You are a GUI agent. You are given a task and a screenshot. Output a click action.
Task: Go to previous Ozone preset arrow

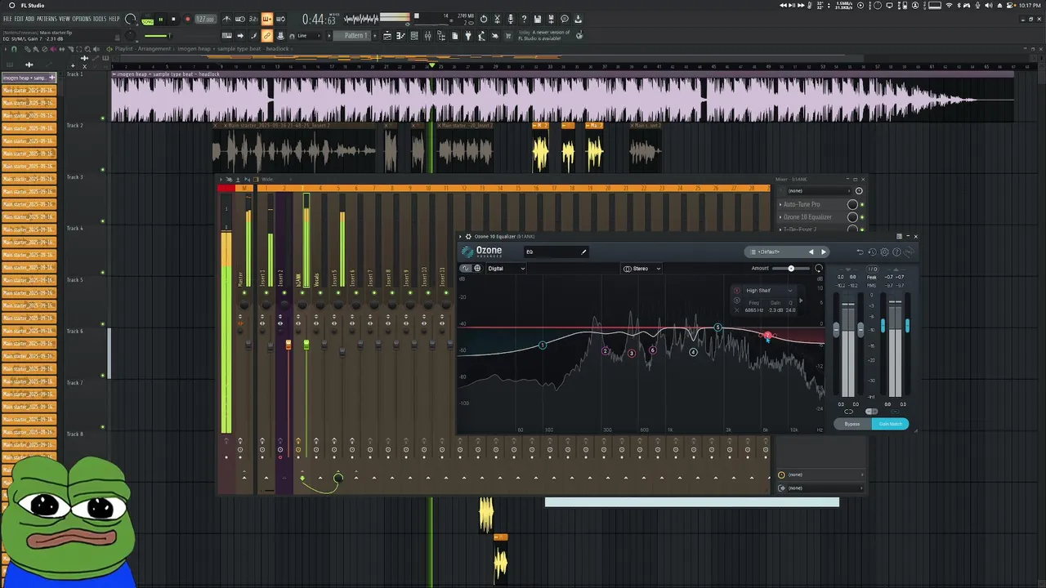coord(811,252)
